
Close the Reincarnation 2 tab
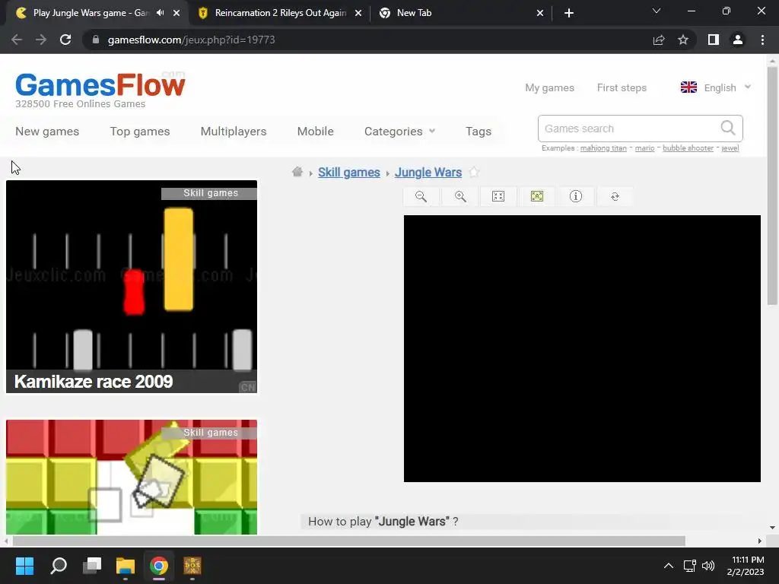pyautogui.click(x=358, y=13)
